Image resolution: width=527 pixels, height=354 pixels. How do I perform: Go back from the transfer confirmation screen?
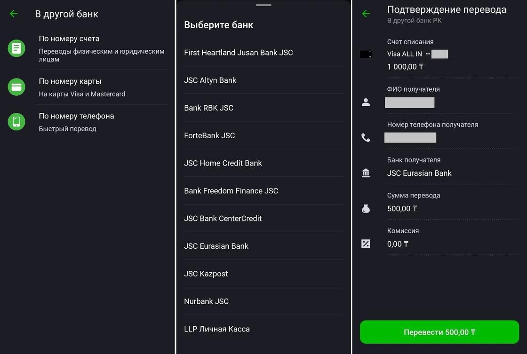366,14
